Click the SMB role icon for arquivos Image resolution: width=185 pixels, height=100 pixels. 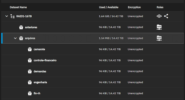point(159,38)
